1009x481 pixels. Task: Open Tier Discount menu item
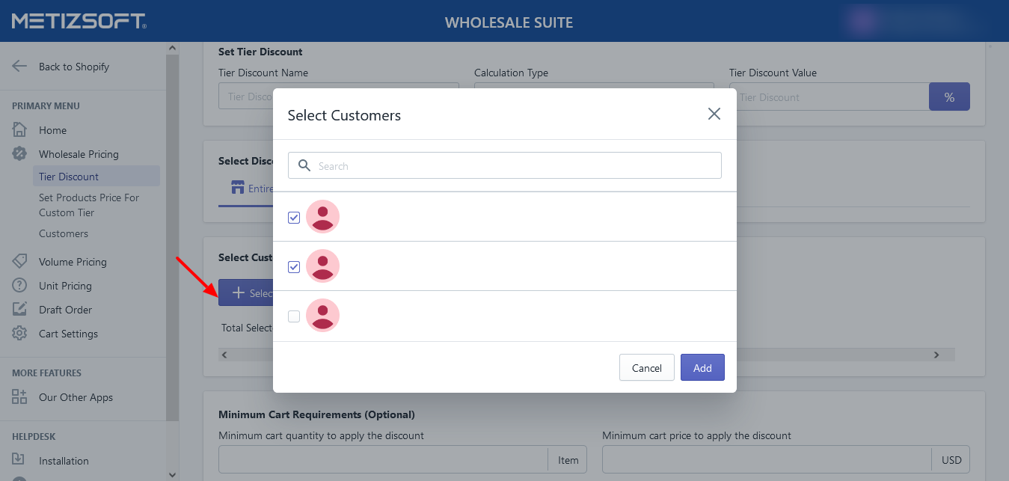click(69, 177)
